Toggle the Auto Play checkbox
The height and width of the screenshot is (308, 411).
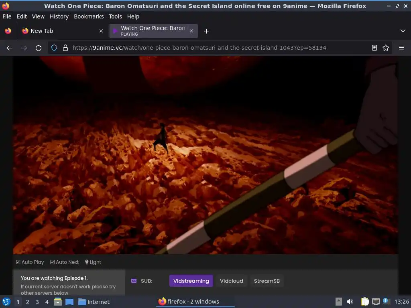point(30,262)
